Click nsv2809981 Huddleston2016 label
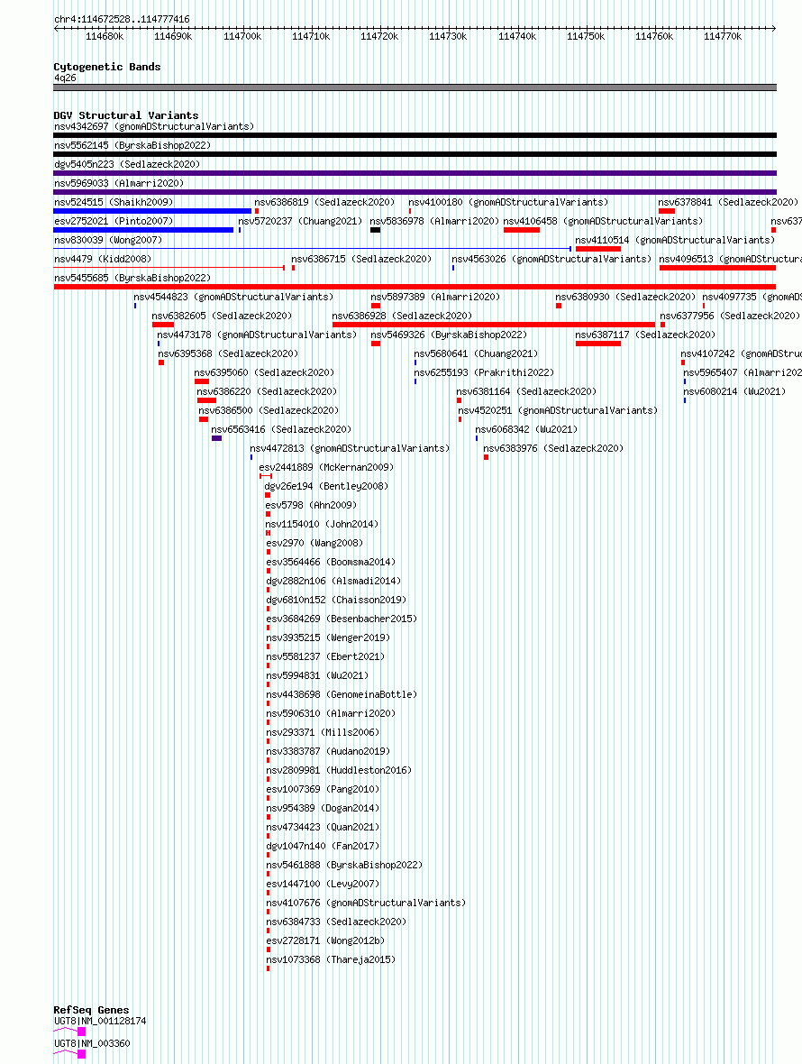This screenshot has width=802, height=1064. (x=339, y=772)
